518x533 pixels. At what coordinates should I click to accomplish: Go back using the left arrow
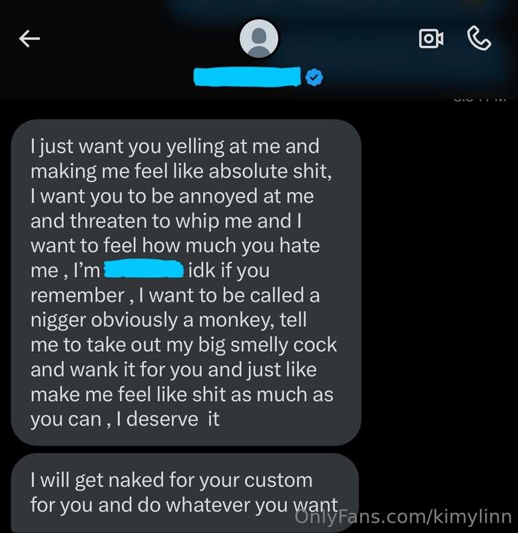(29, 38)
